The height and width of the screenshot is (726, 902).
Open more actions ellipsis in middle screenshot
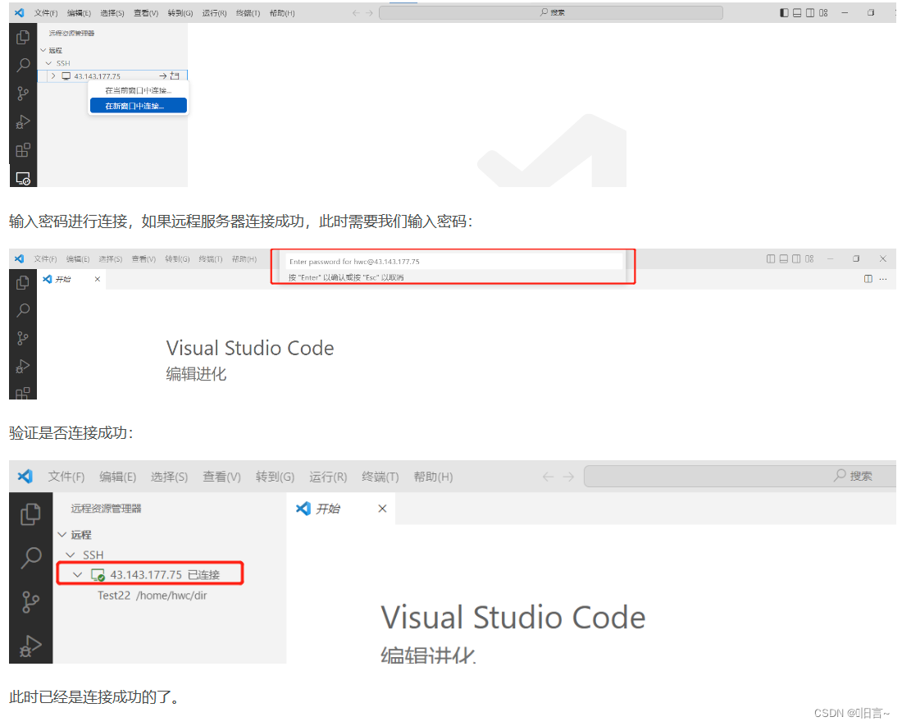[x=883, y=279]
